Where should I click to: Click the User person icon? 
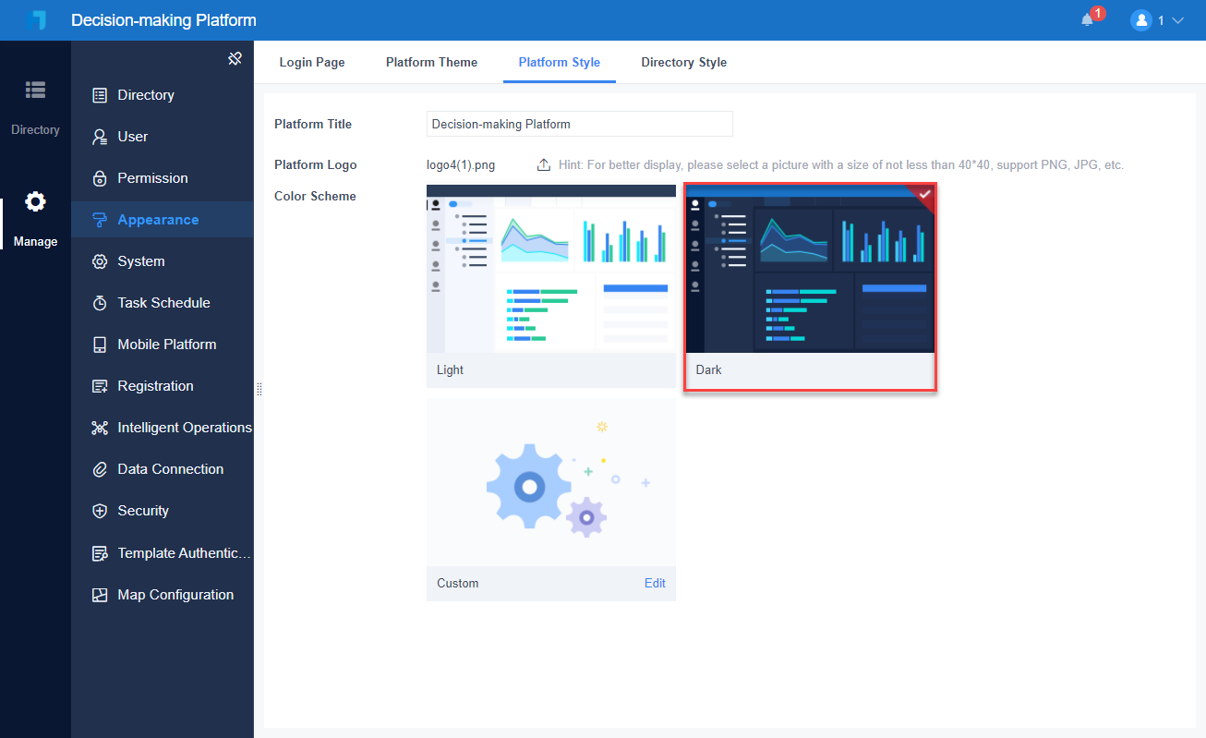click(x=100, y=137)
